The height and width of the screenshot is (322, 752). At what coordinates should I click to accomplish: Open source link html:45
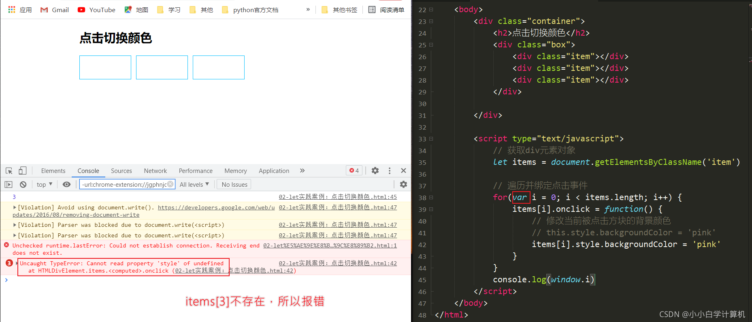point(338,197)
